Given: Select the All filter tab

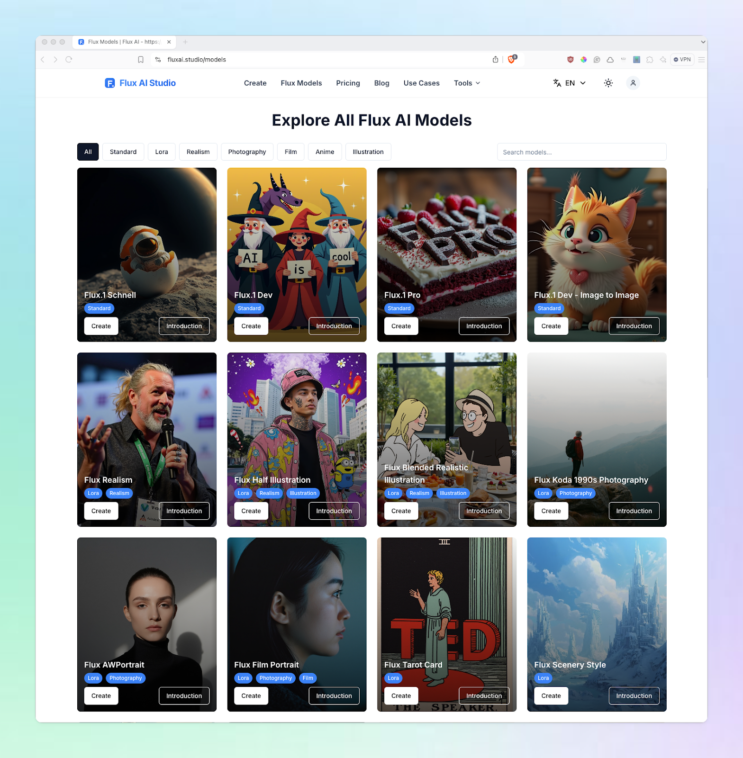Looking at the screenshot, I should pos(88,152).
